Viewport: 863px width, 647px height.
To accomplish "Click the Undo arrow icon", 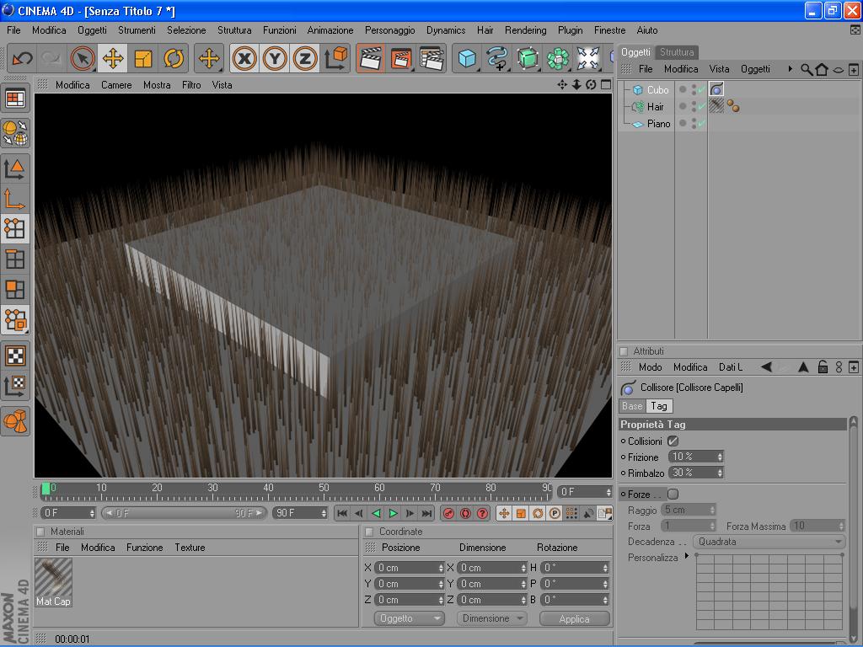I will tap(22, 58).
